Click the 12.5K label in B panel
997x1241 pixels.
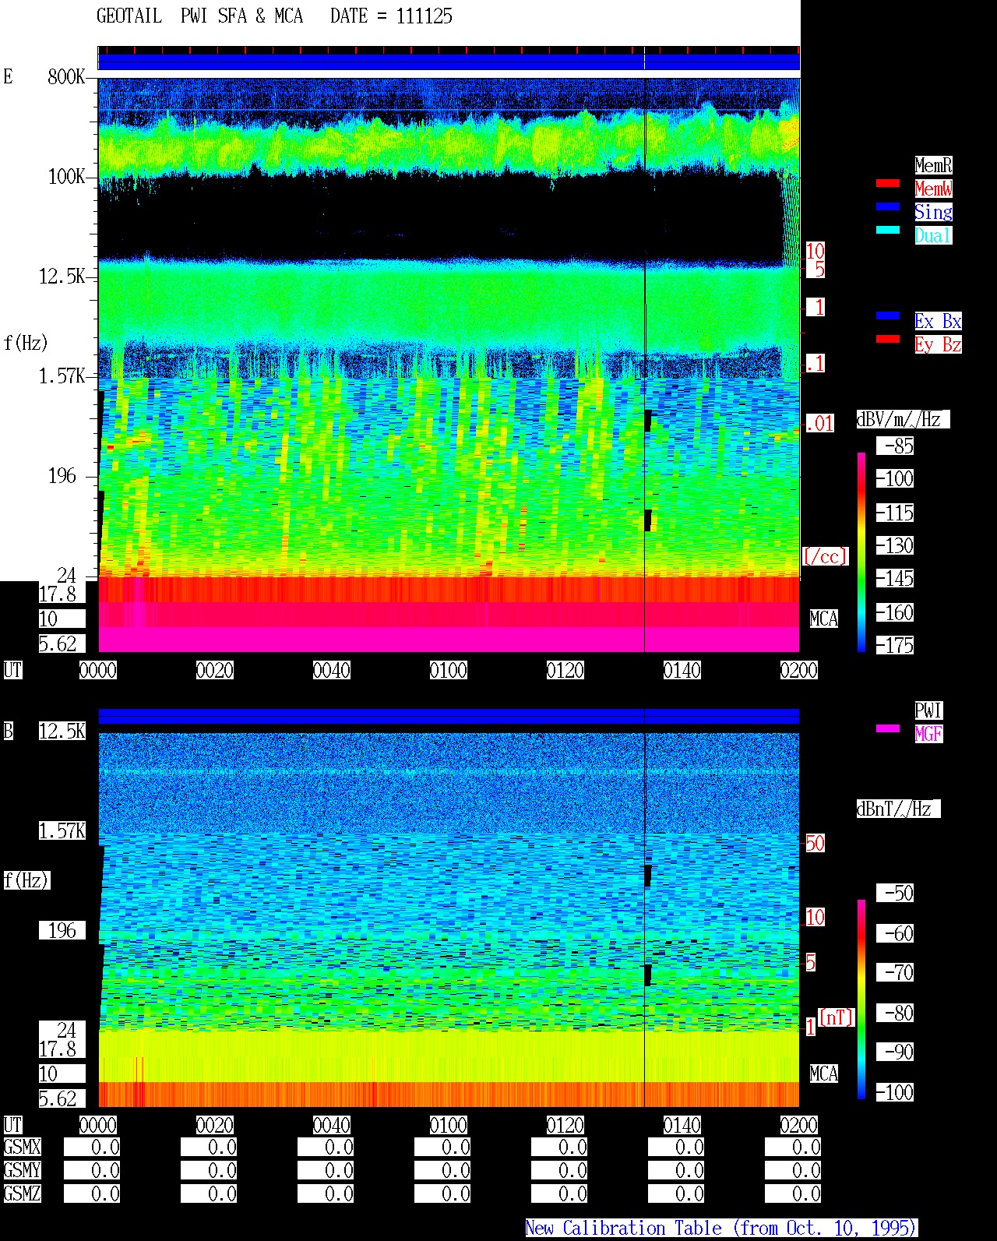pos(62,731)
